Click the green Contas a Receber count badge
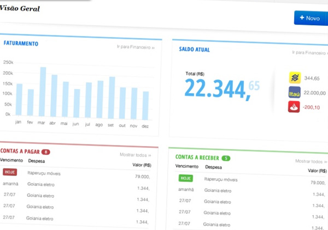 coord(226,158)
